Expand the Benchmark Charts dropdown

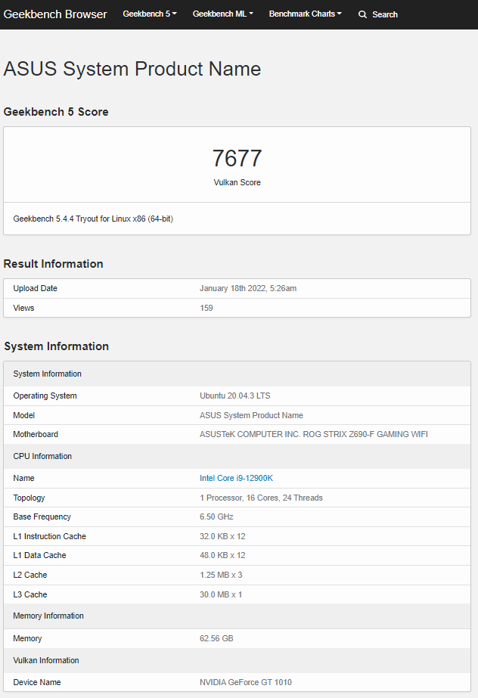pyautogui.click(x=305, y=14)
